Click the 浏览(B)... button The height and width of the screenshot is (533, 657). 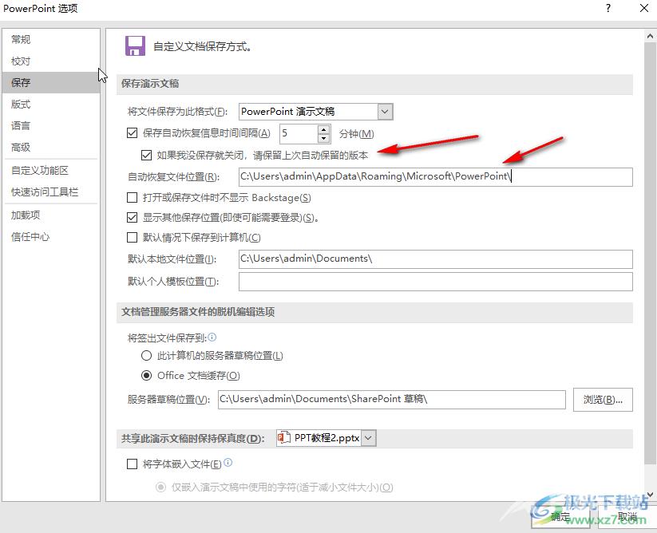point(603,400)
